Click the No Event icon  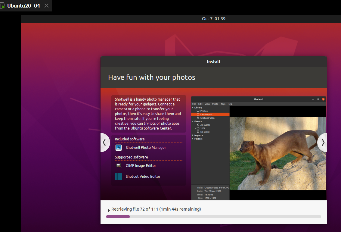tap(198, 132)
